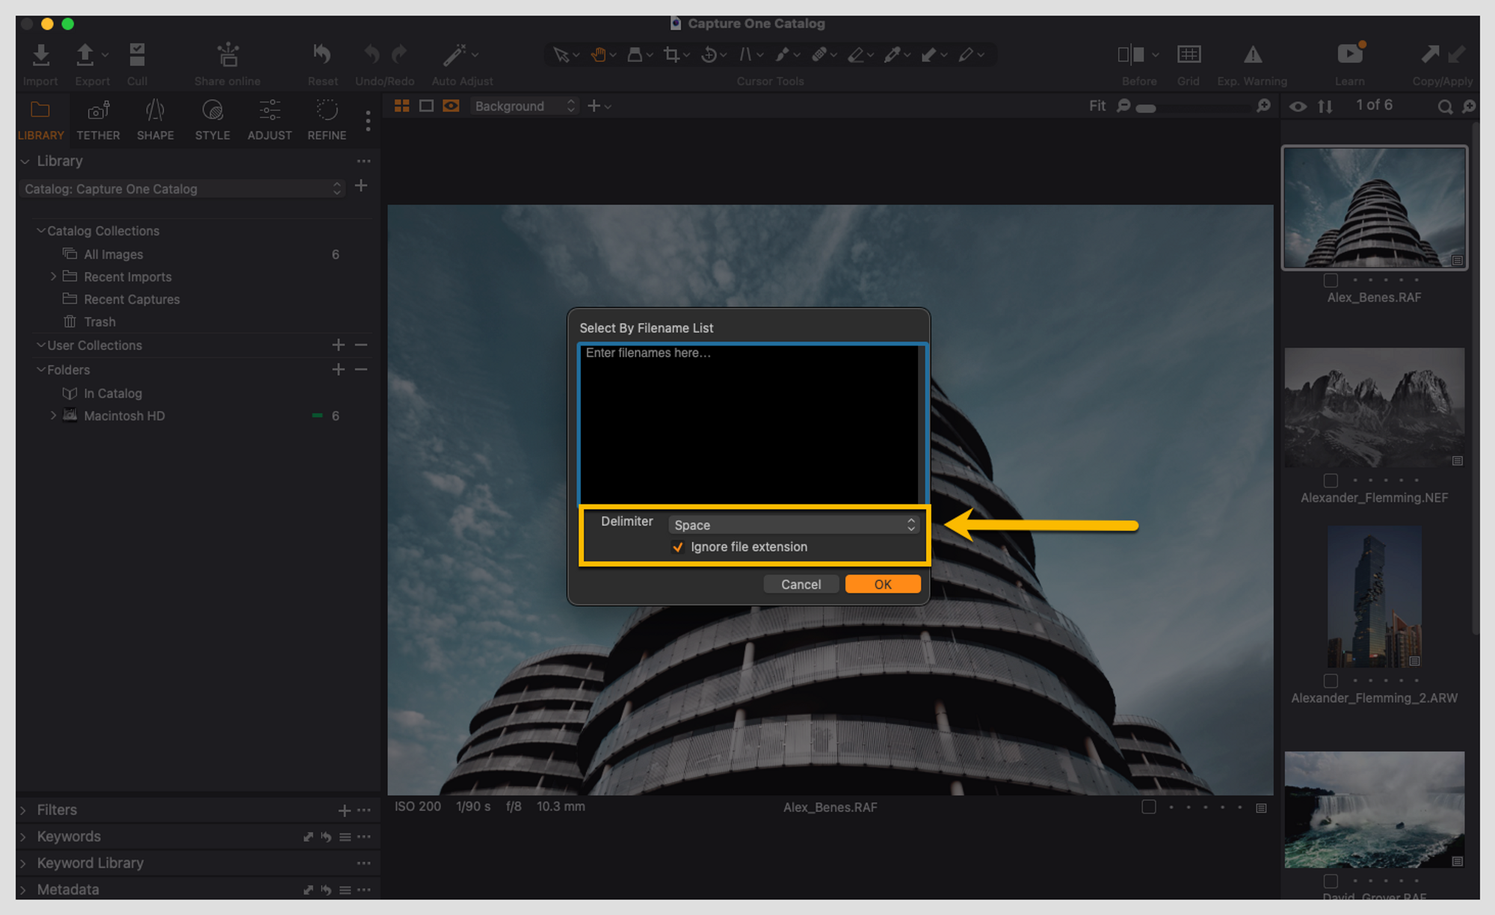This screenshot has height=915, width=1495.
Task: Click the OK button
Action: coord(883,585)
